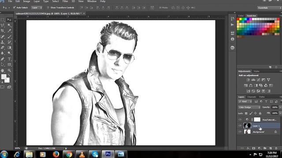
Task: Select the Pen tool
Action: (x=3, y=59)
